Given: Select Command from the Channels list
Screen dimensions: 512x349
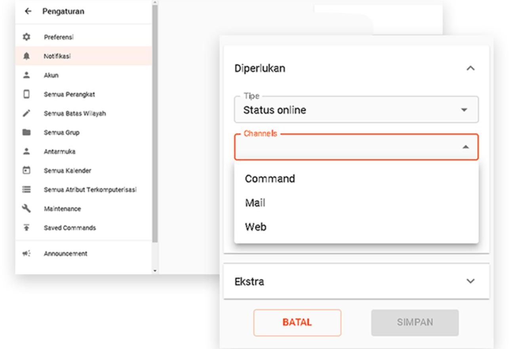Looking at the screenshot, I should (x=270, y=179).
